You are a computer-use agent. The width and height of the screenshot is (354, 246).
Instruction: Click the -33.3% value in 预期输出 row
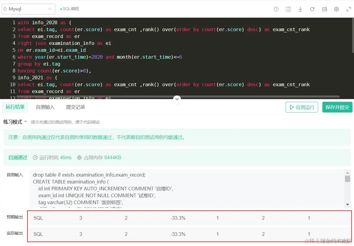pyautogui.click(x=178, y=218)
